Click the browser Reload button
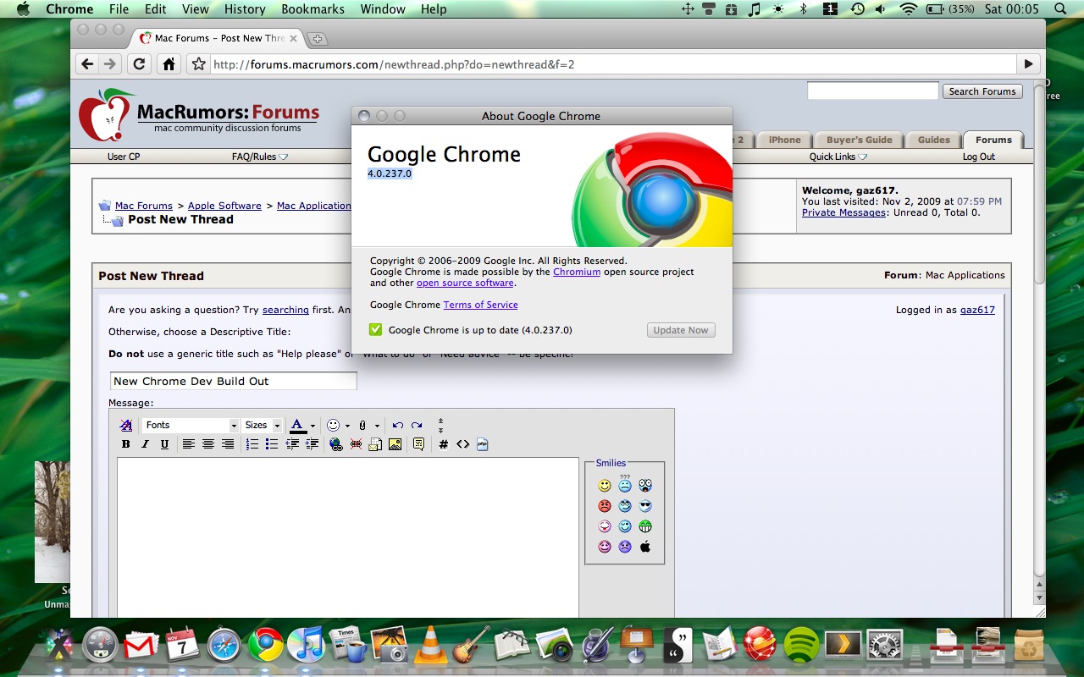1084x677 pixels. (139, 64)
